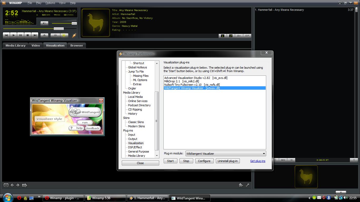Pause the current song
This screenshot has height=202, width=360.
click(21, 35)
